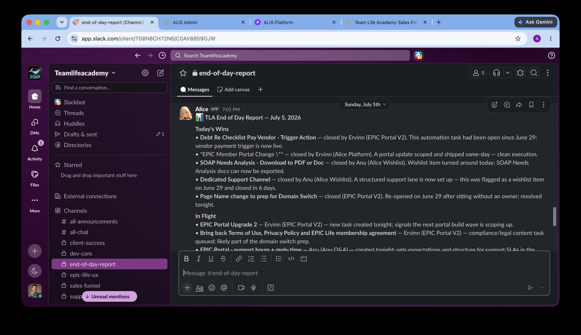Image resolution: width=581 pixels, height=335 pixels.
Task: Open DMs in left rail
Action: point(34,126)
